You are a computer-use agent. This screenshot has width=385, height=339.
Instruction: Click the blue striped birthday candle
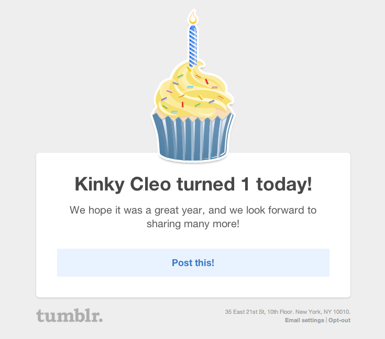[193, 45]
